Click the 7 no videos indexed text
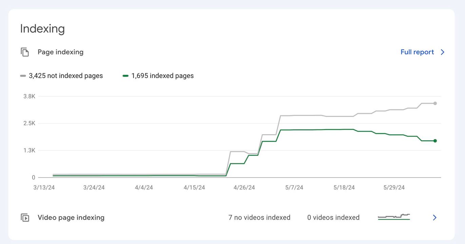The width and height of the screenshot is (465, 244). [x=259, y=218]
